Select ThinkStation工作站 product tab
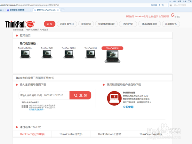Viewport: 192px width, 144px height. 109,134
